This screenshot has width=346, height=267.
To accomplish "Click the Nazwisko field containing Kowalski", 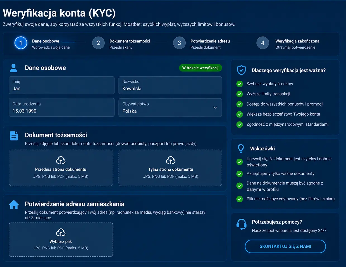I will [x=170, y=85].
